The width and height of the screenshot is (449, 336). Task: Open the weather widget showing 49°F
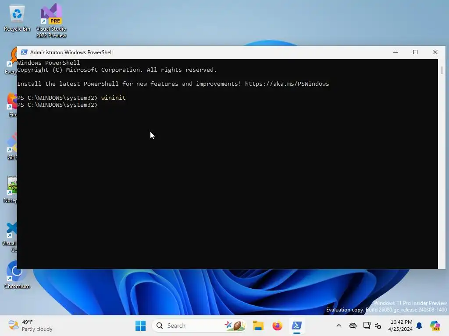coord(30,325)
